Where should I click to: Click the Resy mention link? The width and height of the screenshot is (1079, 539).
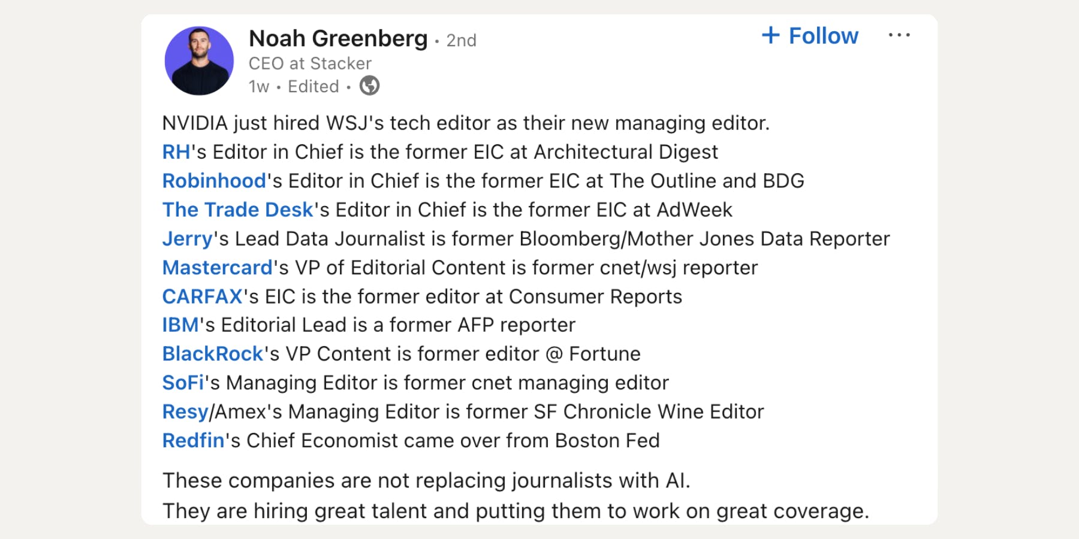click(x=185, y=412)
